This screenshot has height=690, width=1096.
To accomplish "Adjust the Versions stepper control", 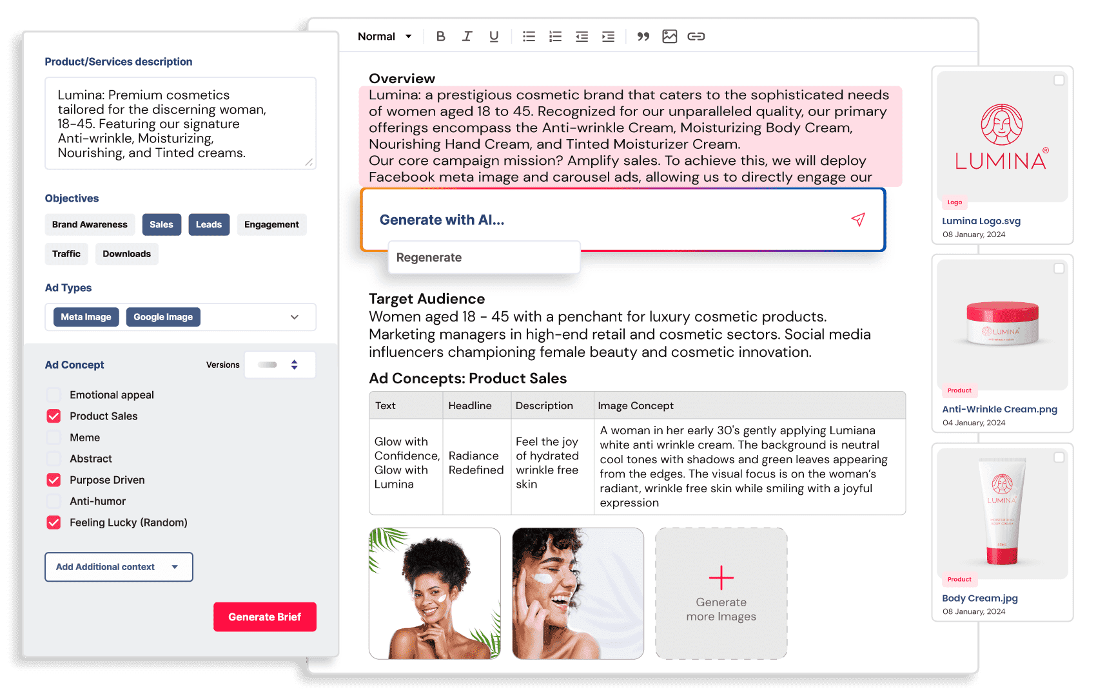I will pos(295,365).
